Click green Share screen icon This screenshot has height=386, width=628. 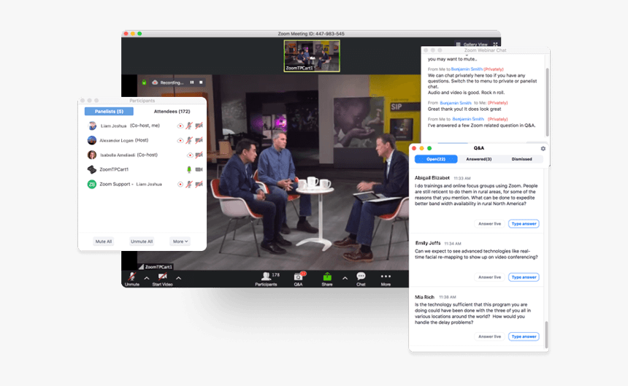327,277
